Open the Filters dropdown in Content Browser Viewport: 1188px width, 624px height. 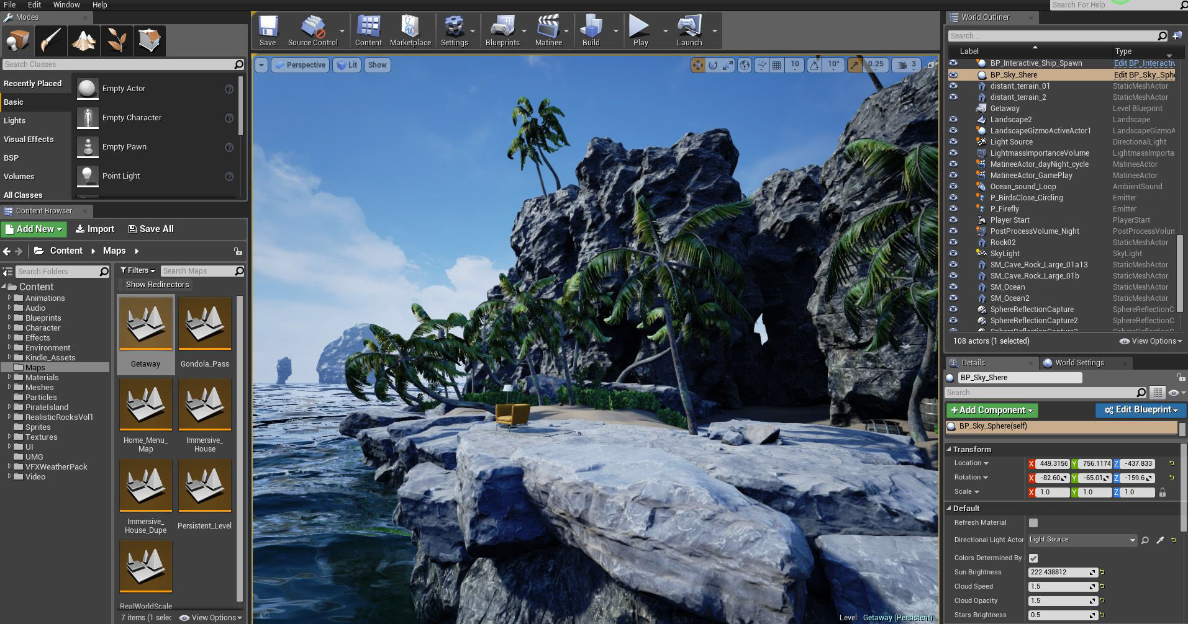pyautogui.click(x=137, y=270)
